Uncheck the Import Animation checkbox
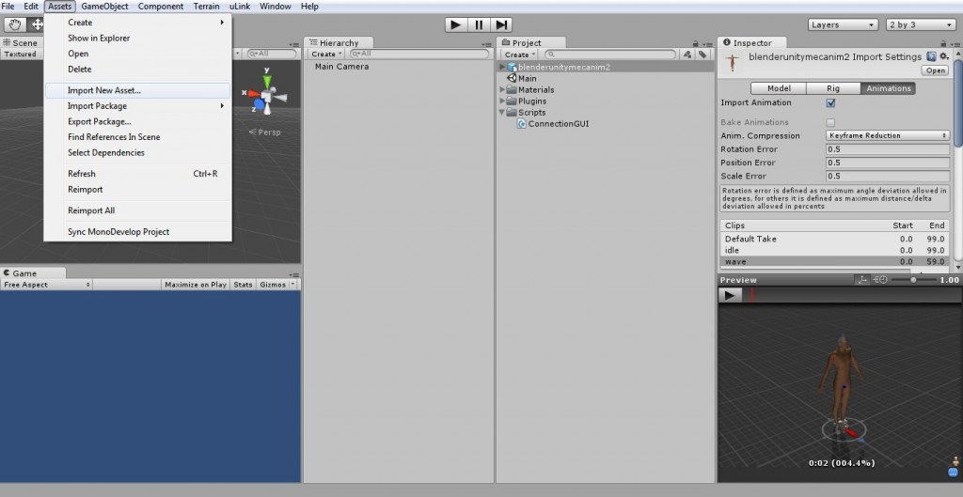 (831, 103)
